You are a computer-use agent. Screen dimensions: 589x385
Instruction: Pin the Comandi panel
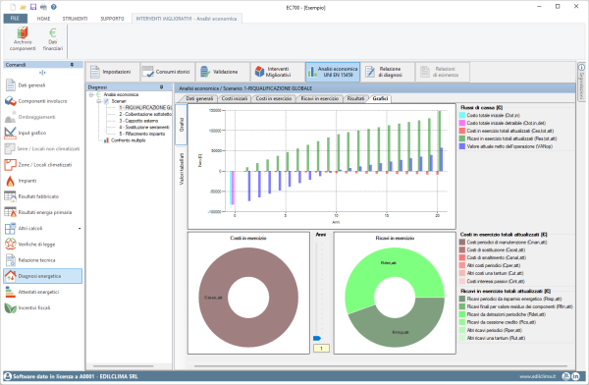click(x=72, y=65)
